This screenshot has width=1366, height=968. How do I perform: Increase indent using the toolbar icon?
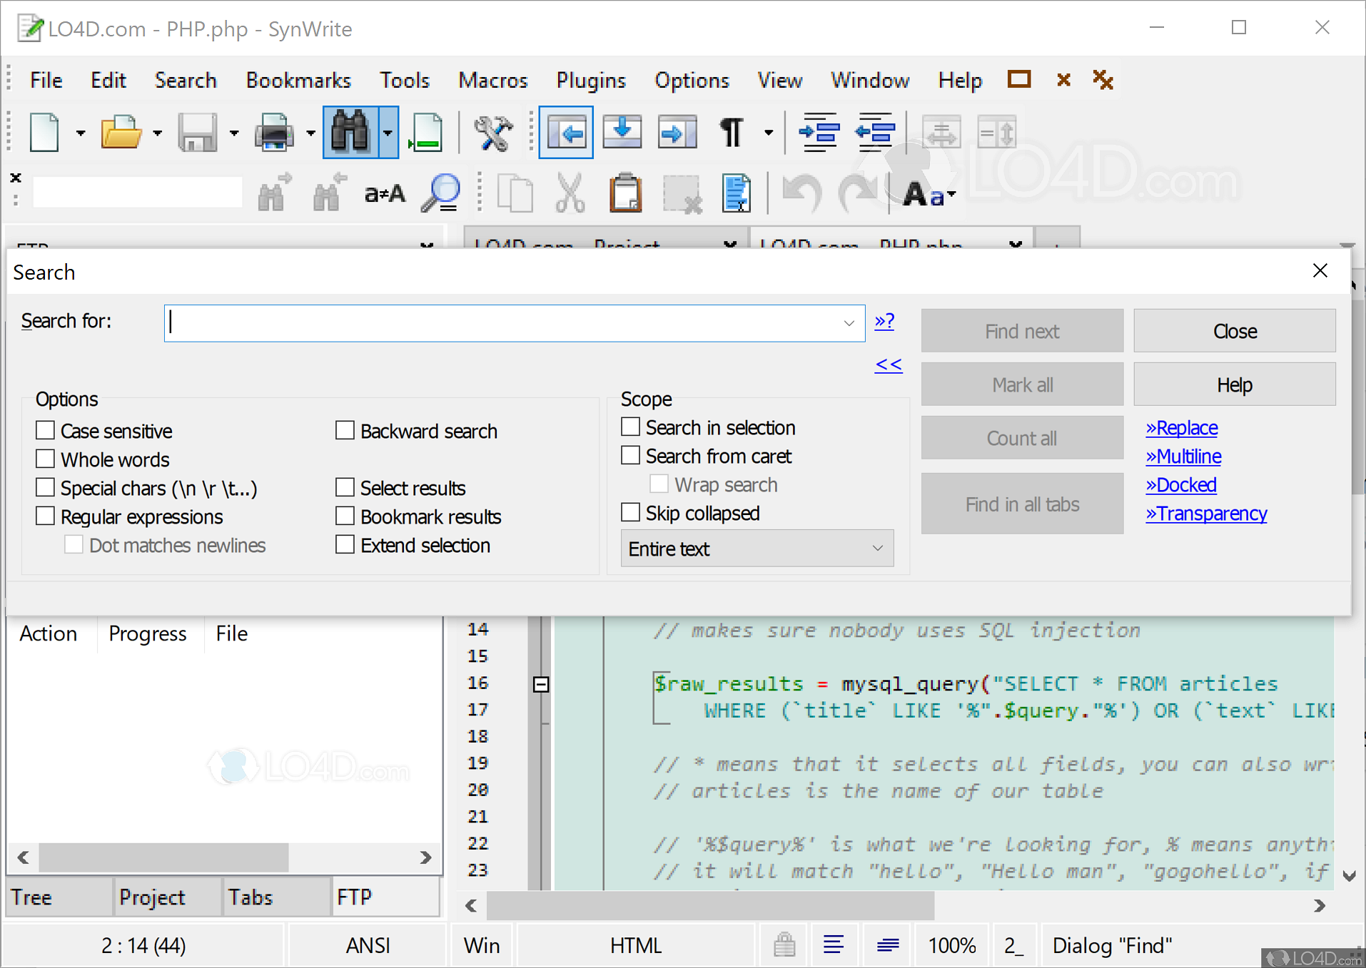[x=819, y=132]
